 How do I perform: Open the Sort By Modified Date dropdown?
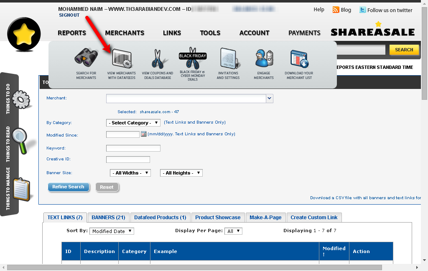(x=112, y=231)
